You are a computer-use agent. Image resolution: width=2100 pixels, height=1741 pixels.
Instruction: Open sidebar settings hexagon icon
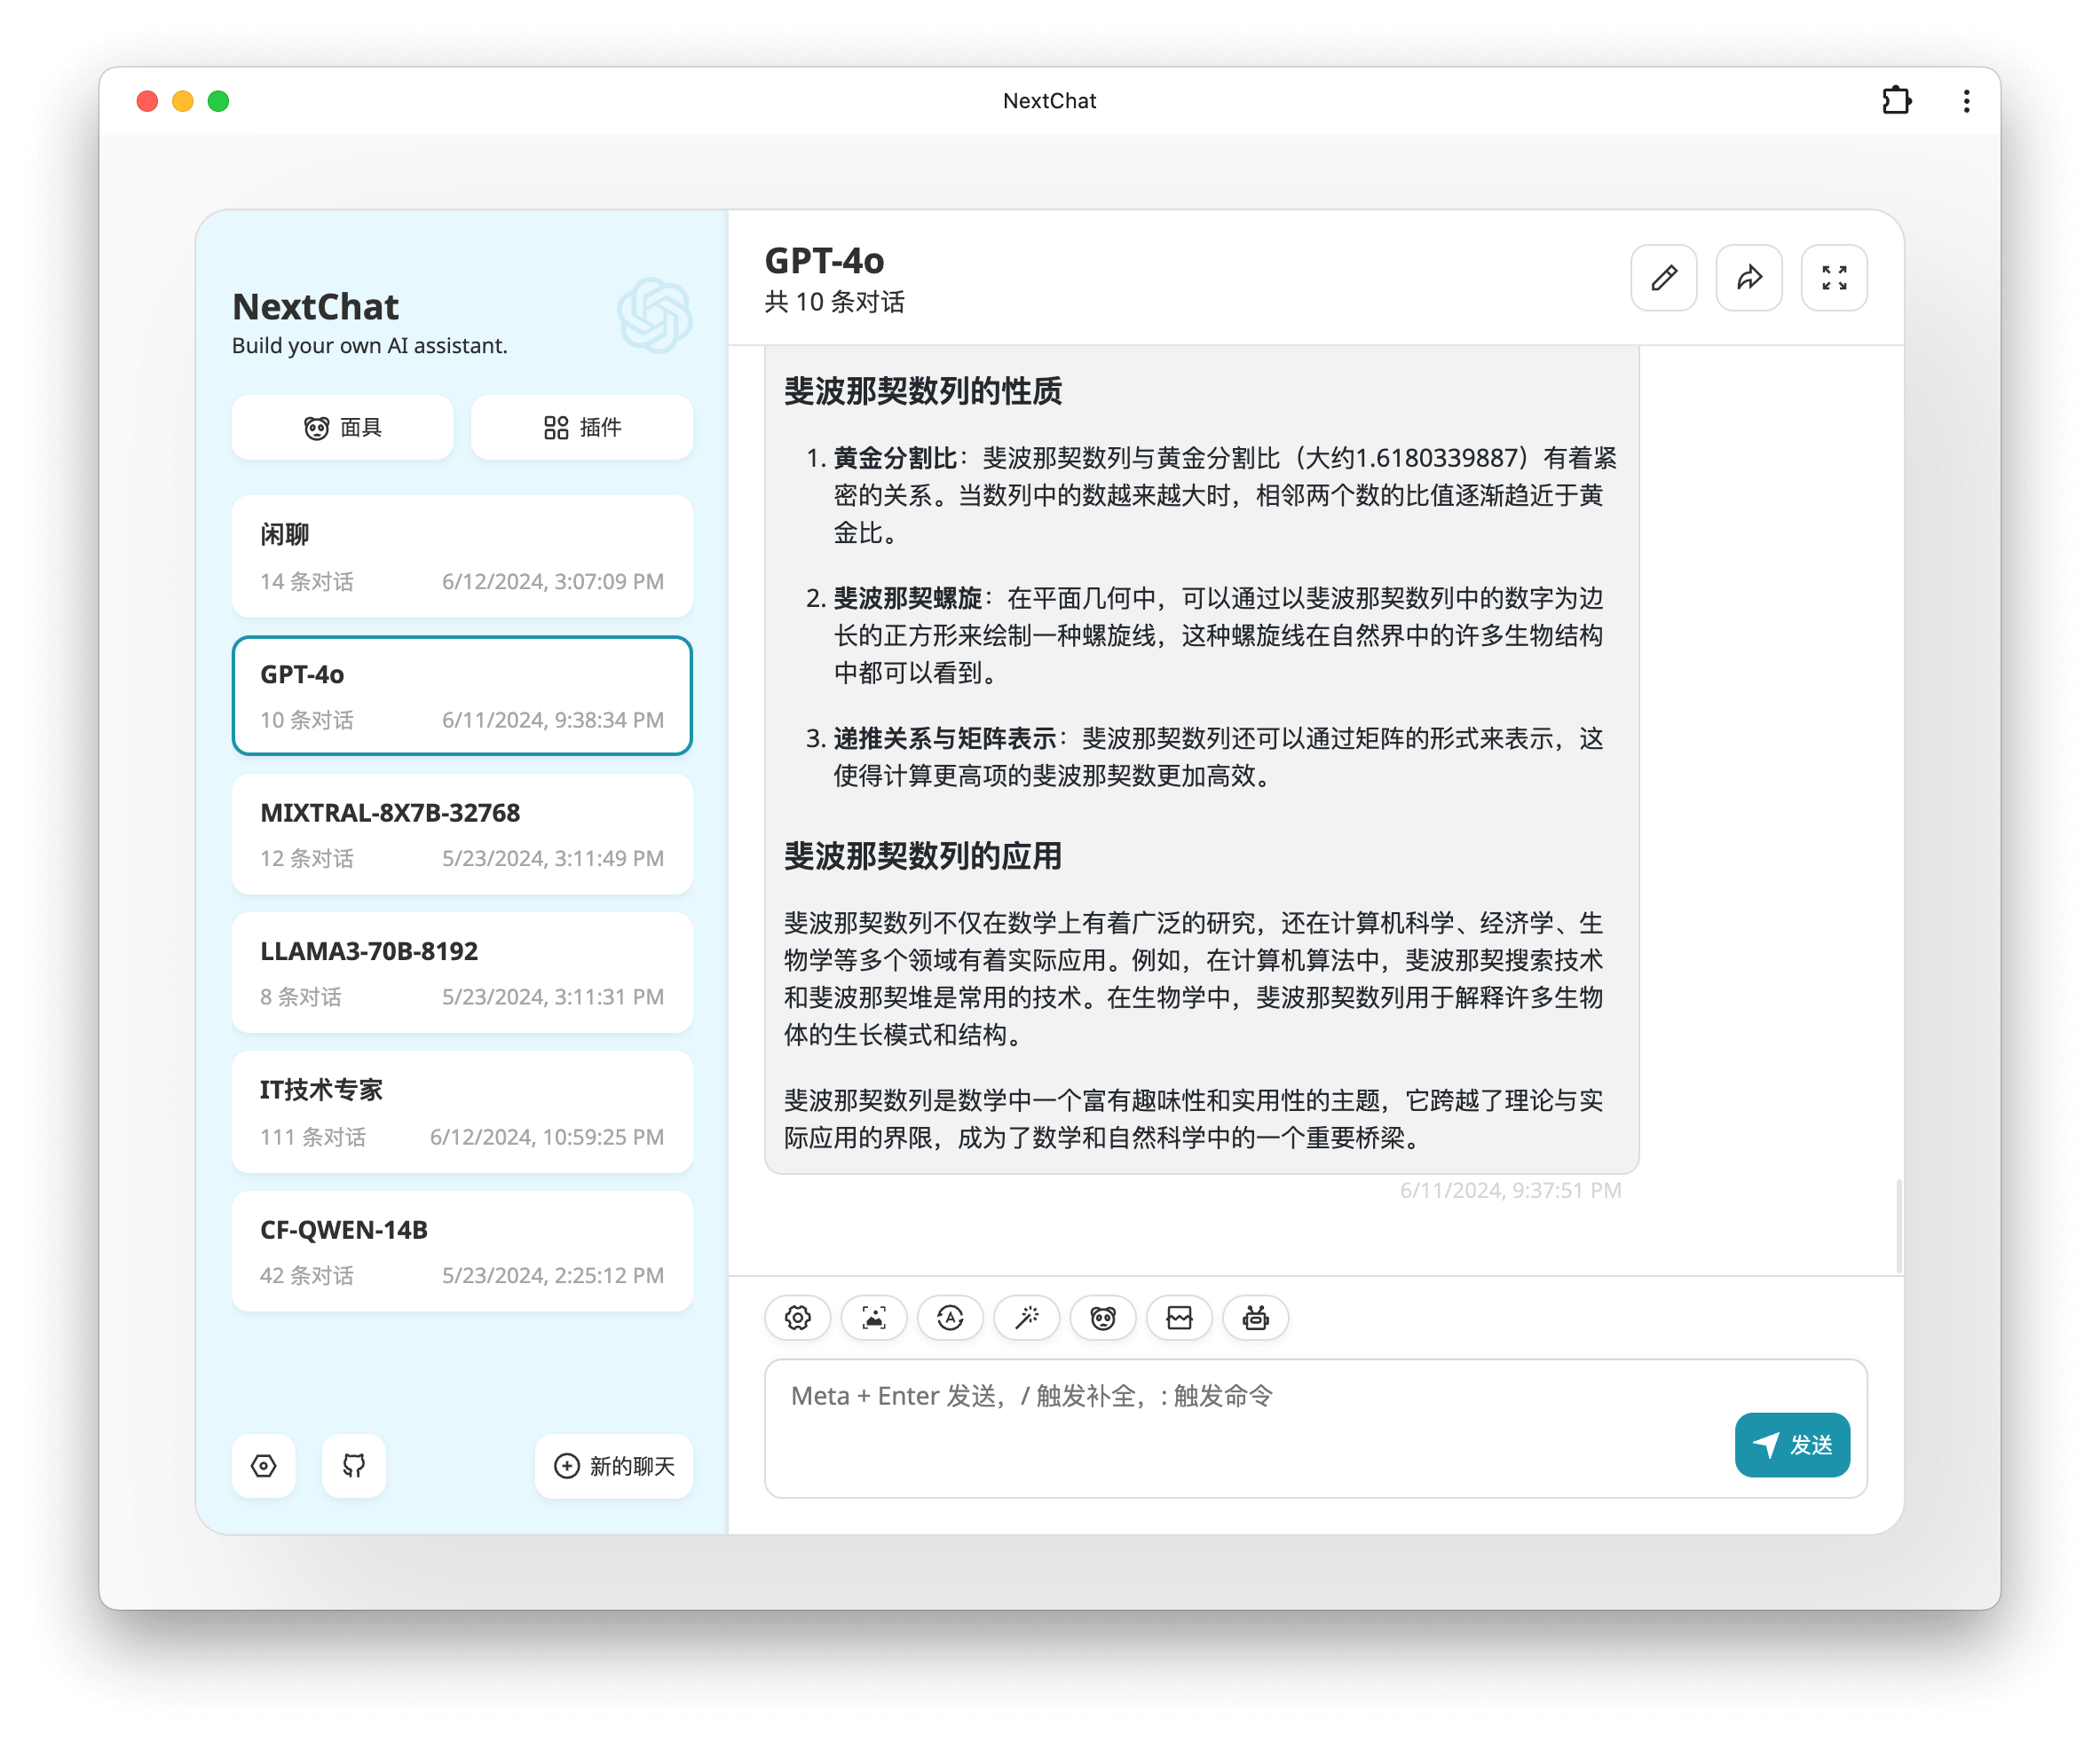point(264,1465)
